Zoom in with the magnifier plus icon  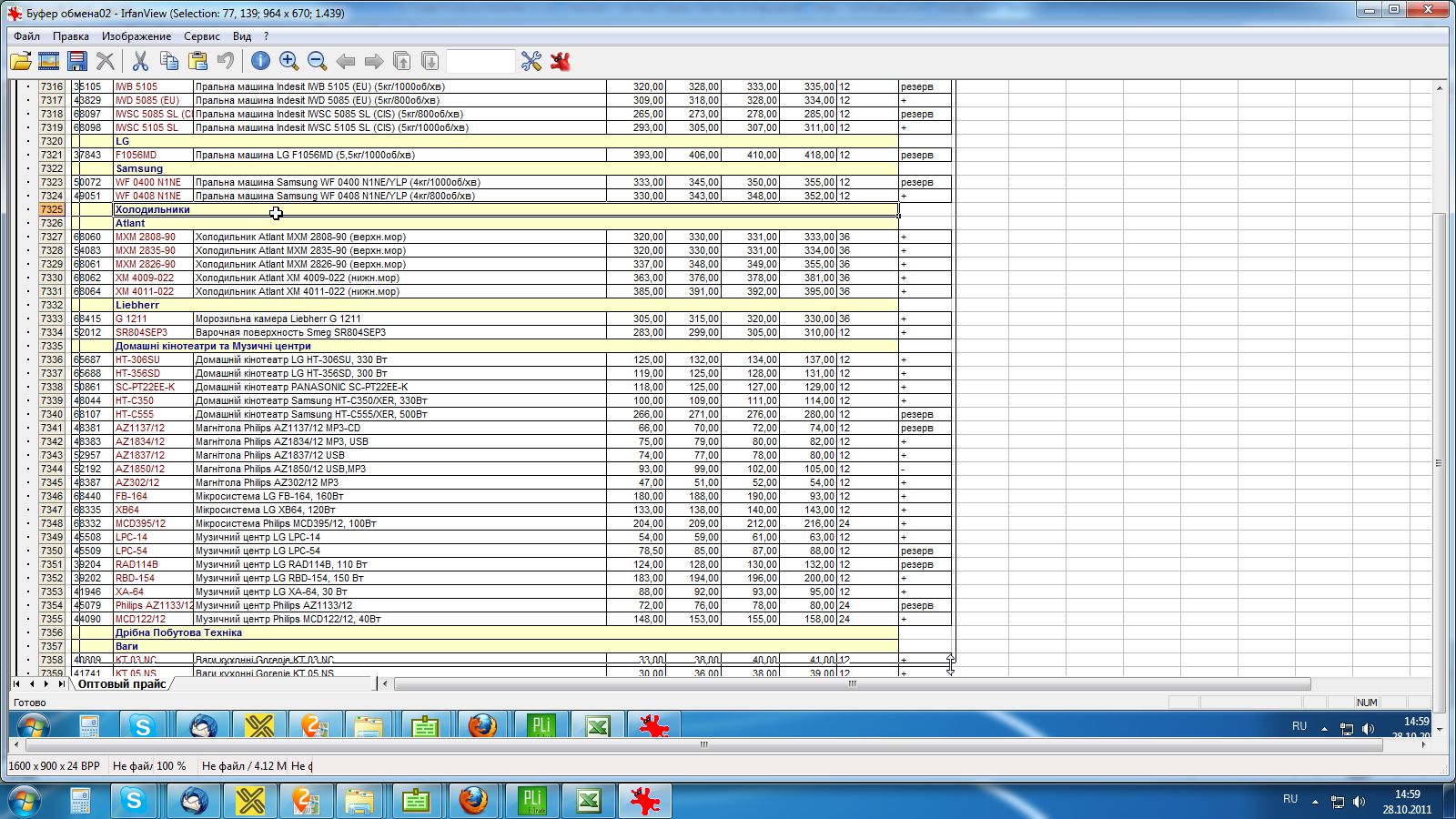[x=288, y=61]
